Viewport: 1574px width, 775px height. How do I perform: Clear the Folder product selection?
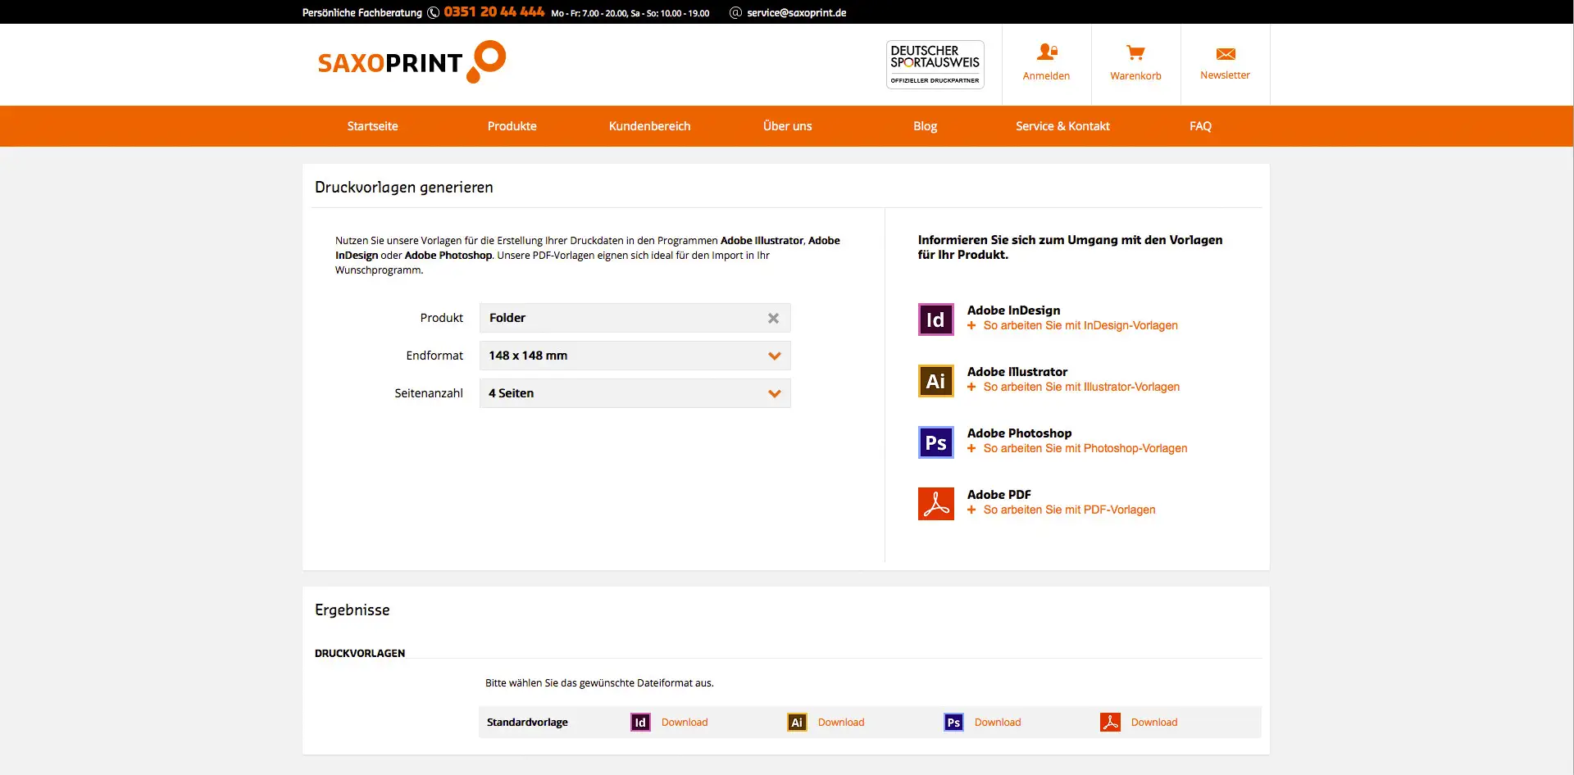point(773,318)
